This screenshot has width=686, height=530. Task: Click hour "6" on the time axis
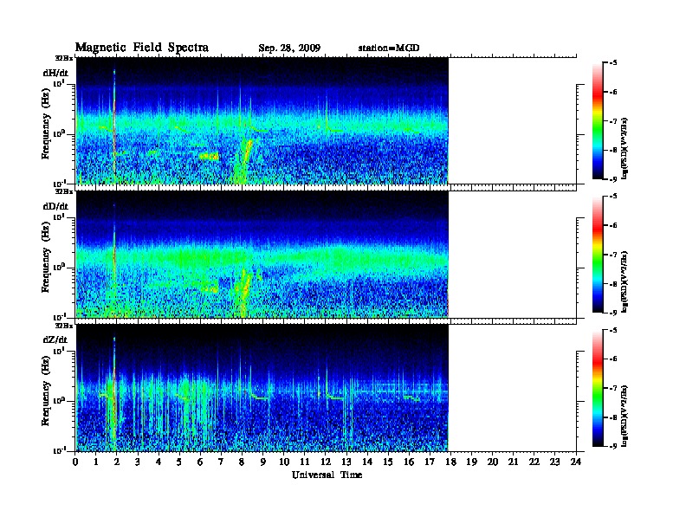tap(200, 462)
